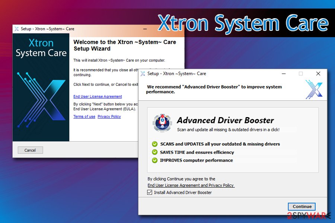
Task: Click 'Advanced Driver Booster' product heading
Action: pos(225,120)
